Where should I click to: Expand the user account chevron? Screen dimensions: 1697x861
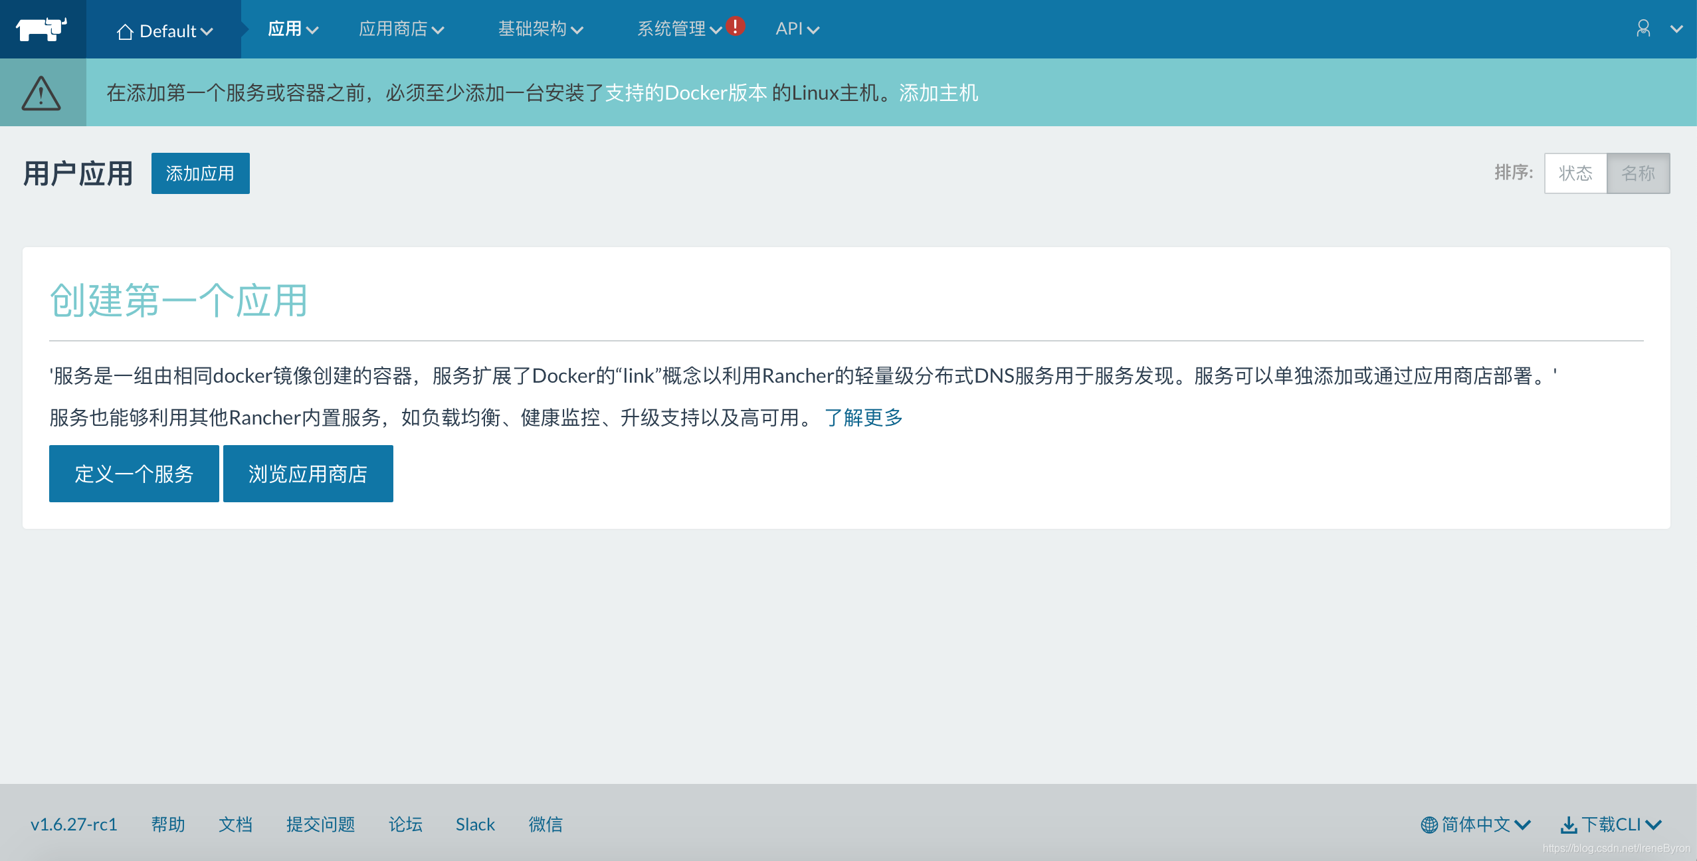click(x=1676, y=29)
